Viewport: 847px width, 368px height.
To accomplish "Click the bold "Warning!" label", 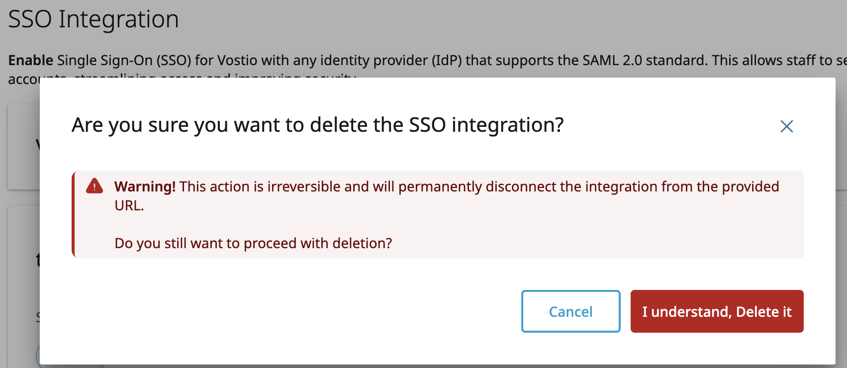I will [x=145, y=186].
